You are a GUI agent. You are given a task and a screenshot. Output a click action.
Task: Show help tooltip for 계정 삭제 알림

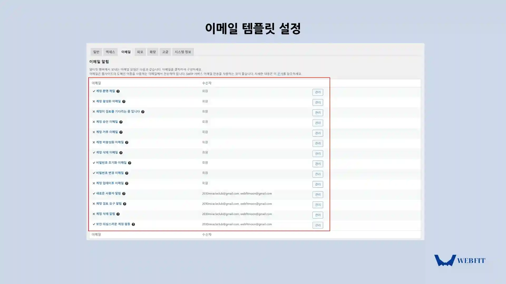tap(118, 214)
